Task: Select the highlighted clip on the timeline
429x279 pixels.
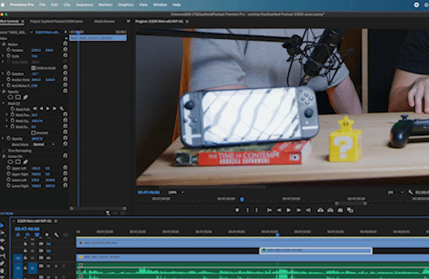Action: tap(316, 250)
